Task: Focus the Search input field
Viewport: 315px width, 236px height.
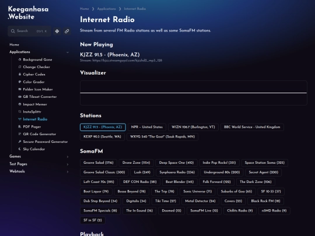Action: (30, 31)
